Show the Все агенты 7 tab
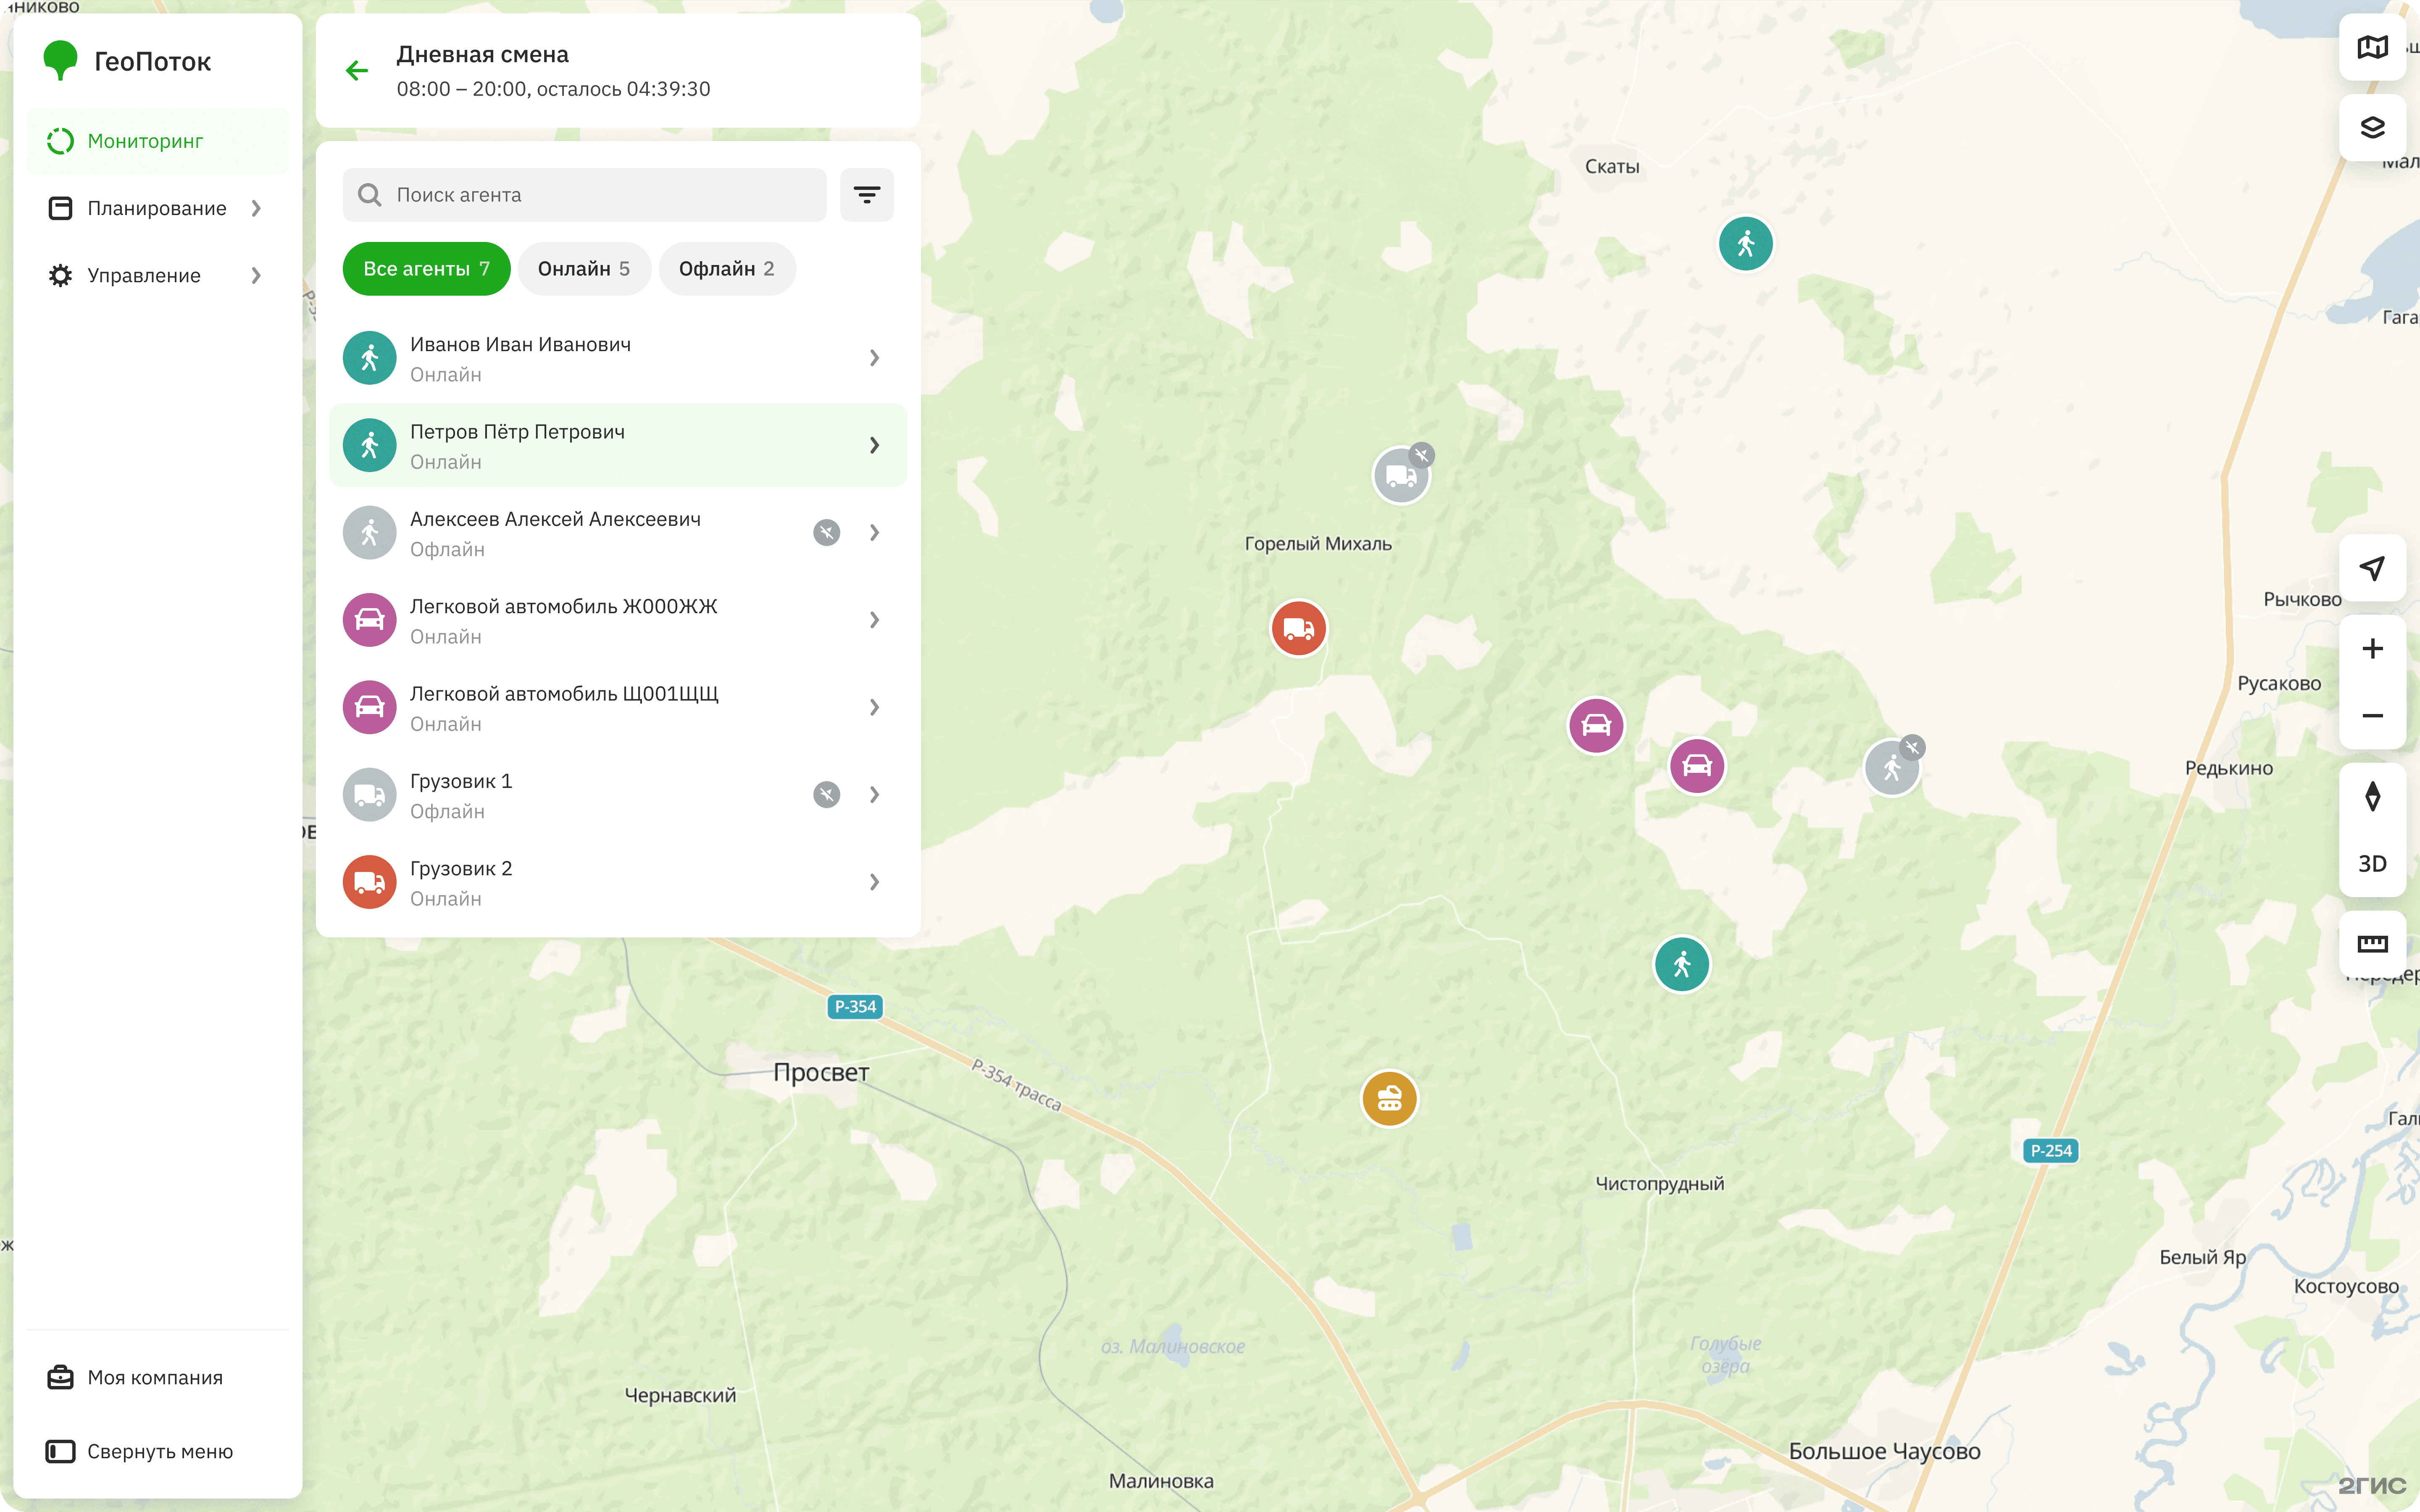2420x1512 pixels. (x=426, y=268)
